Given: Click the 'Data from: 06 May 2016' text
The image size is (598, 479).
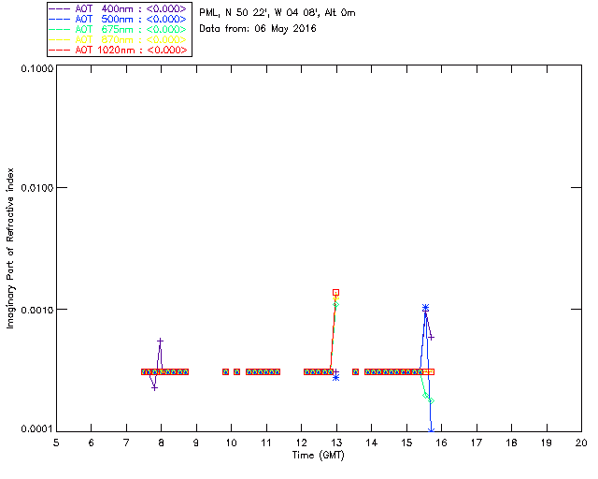Looking at the screenshot, I should pos(258,29).
